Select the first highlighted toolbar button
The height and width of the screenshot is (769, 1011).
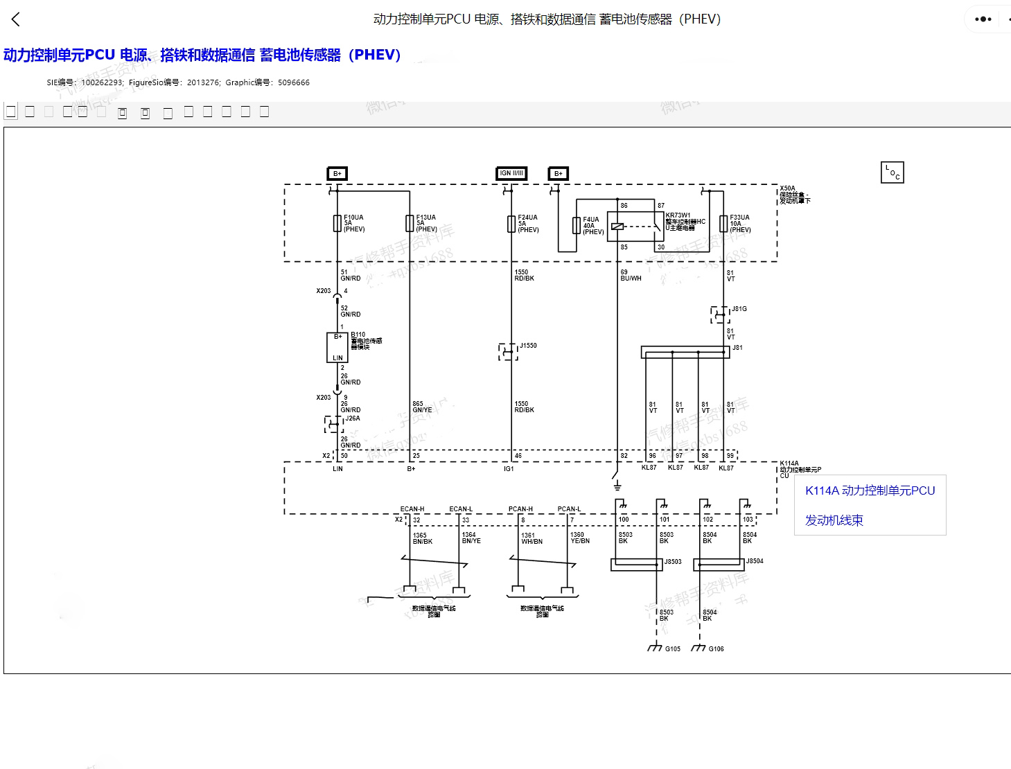[x=10, y=112]
